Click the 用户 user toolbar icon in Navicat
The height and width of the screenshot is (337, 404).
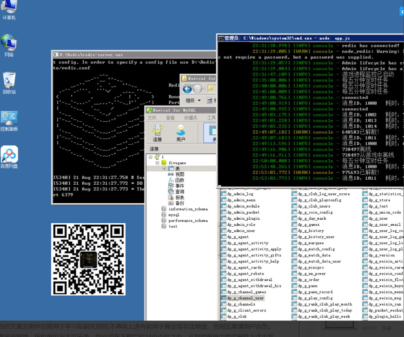(180, 133)
